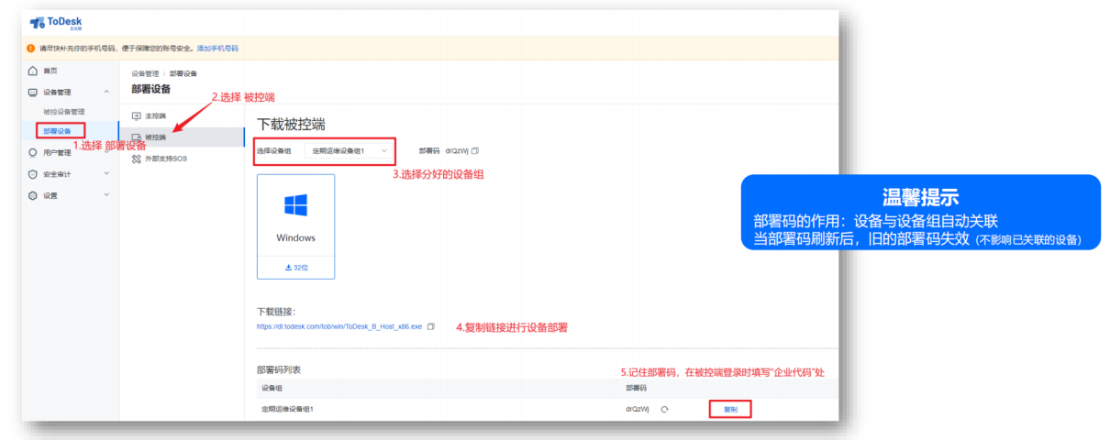Image resolution: width=1110 pixels, height=440 pixels.
Task: Click 设备管理 in the breadcrumb
Action: point(145,73)
